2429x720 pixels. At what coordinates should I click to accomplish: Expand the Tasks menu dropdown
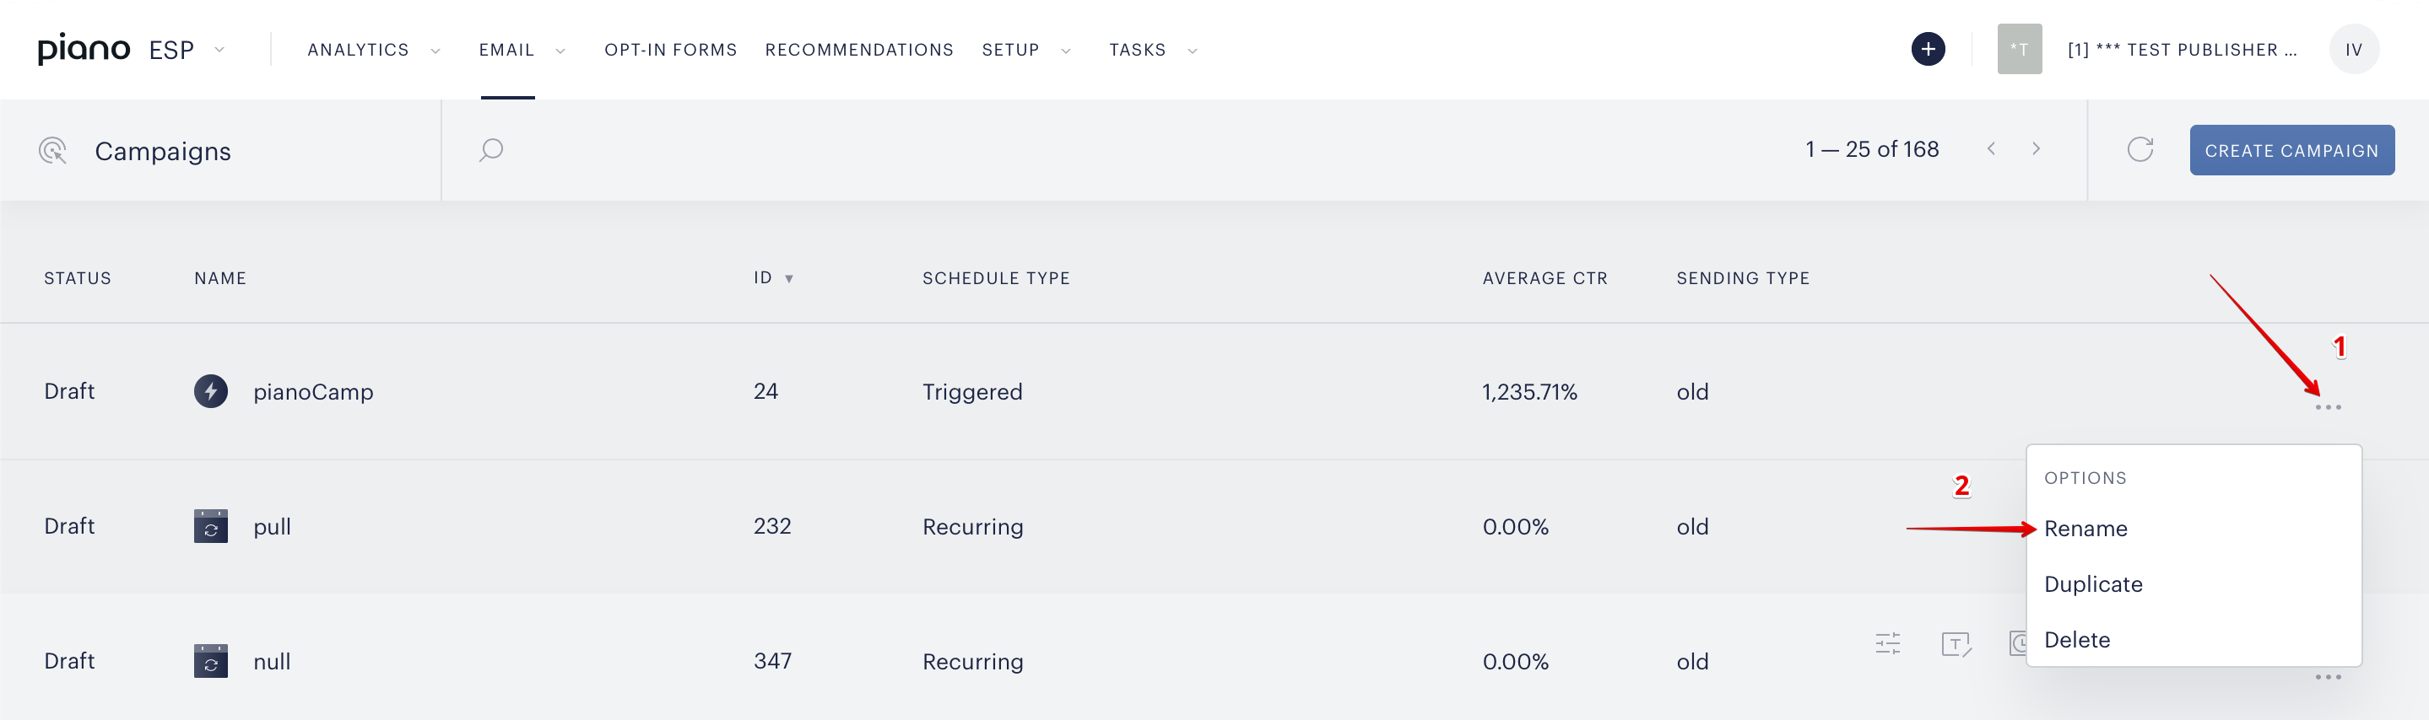pyautogui.click(x=1192, y=51)
